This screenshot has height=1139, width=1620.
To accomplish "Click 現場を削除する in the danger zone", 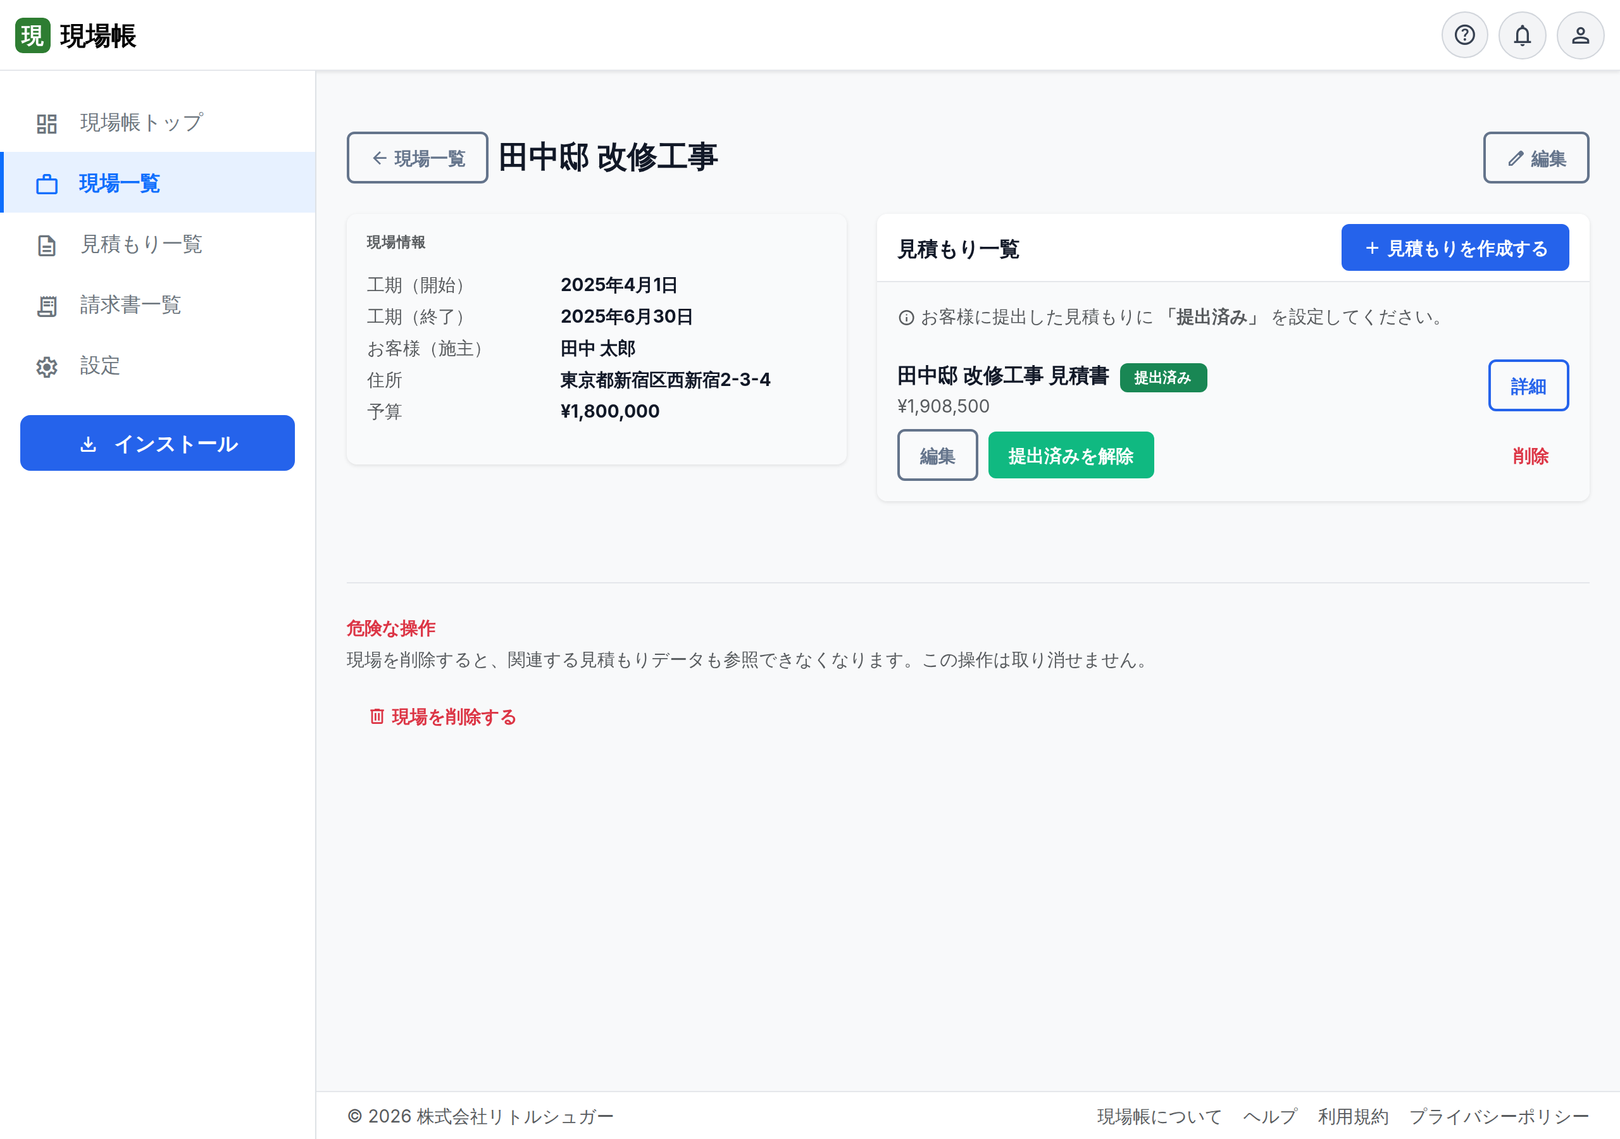I will pyautogui.click(x=443, y=717).
